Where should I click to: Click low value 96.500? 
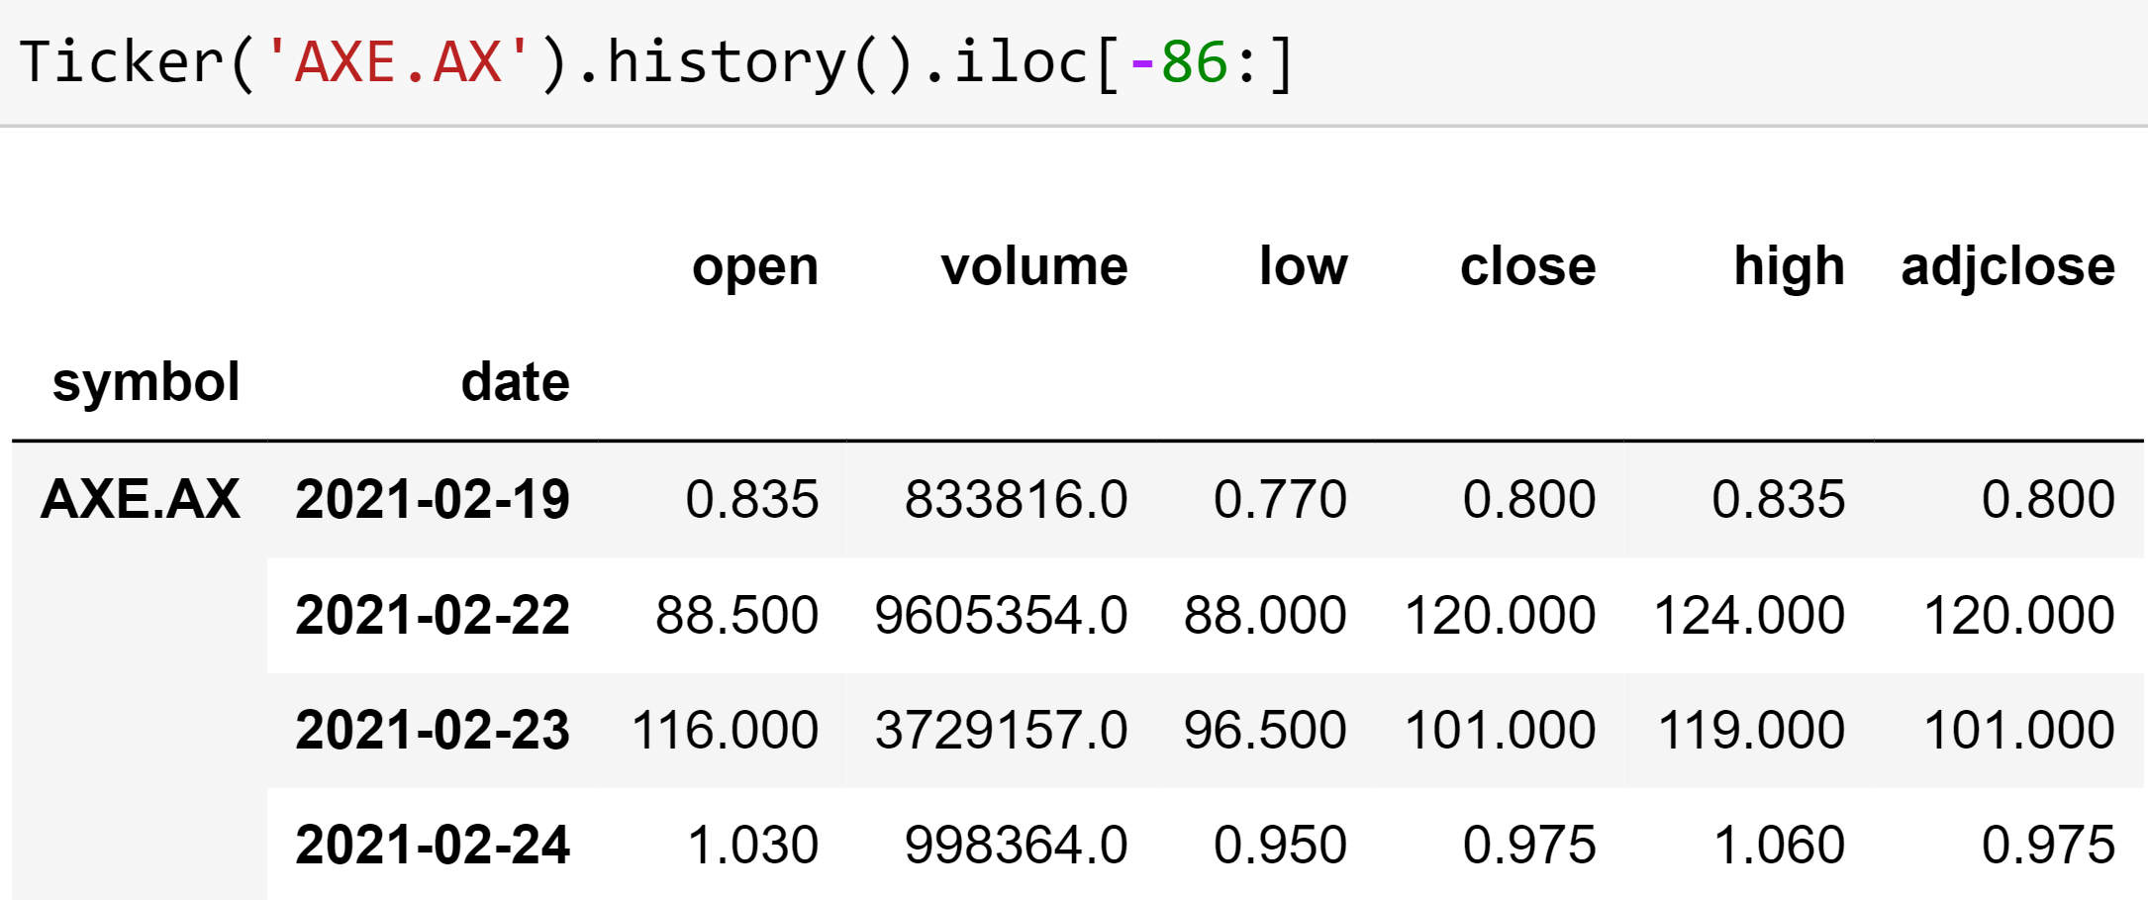tap(1266, 731)
